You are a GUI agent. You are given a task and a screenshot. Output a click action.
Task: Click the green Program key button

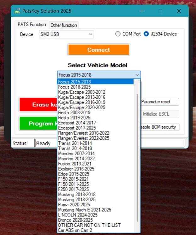click(38, 123)
